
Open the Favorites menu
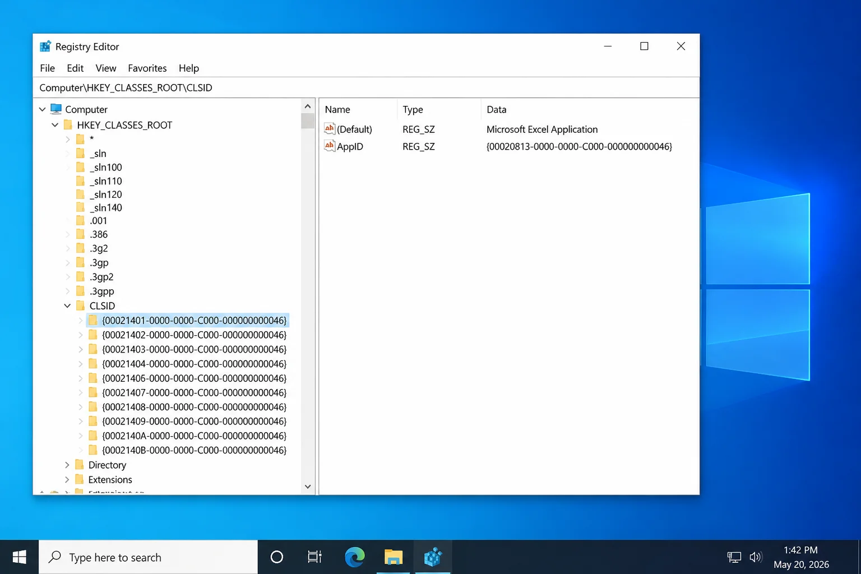[x=147, y=68]
